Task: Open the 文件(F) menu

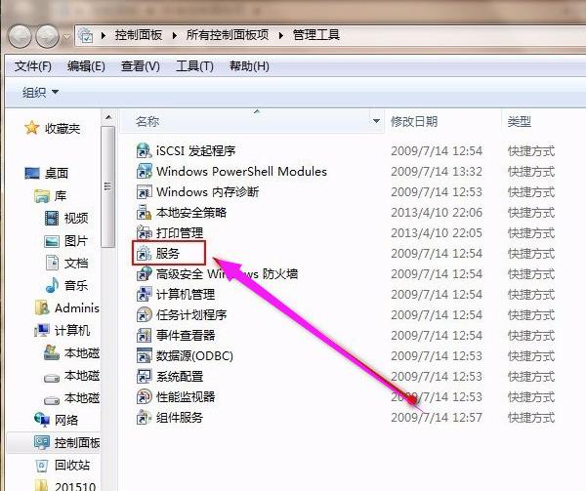Action: [x=33, y=66]
